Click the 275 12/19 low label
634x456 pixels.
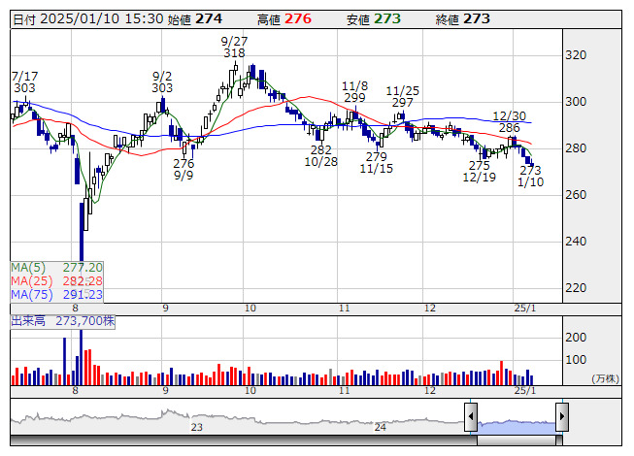[x=479, y=172]
